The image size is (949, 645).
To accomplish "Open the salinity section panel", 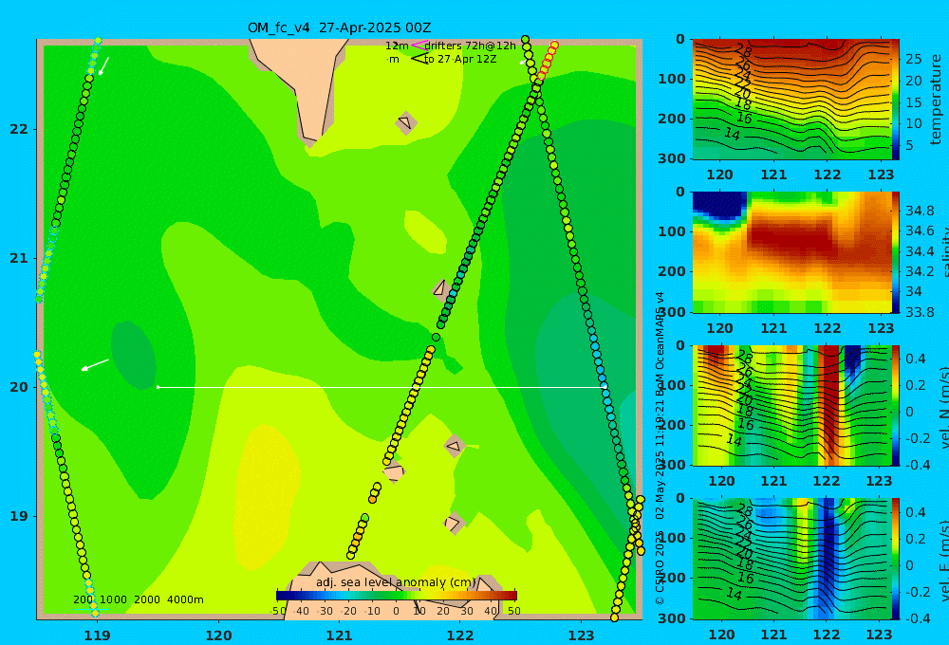I will click(x=791, y=252).
